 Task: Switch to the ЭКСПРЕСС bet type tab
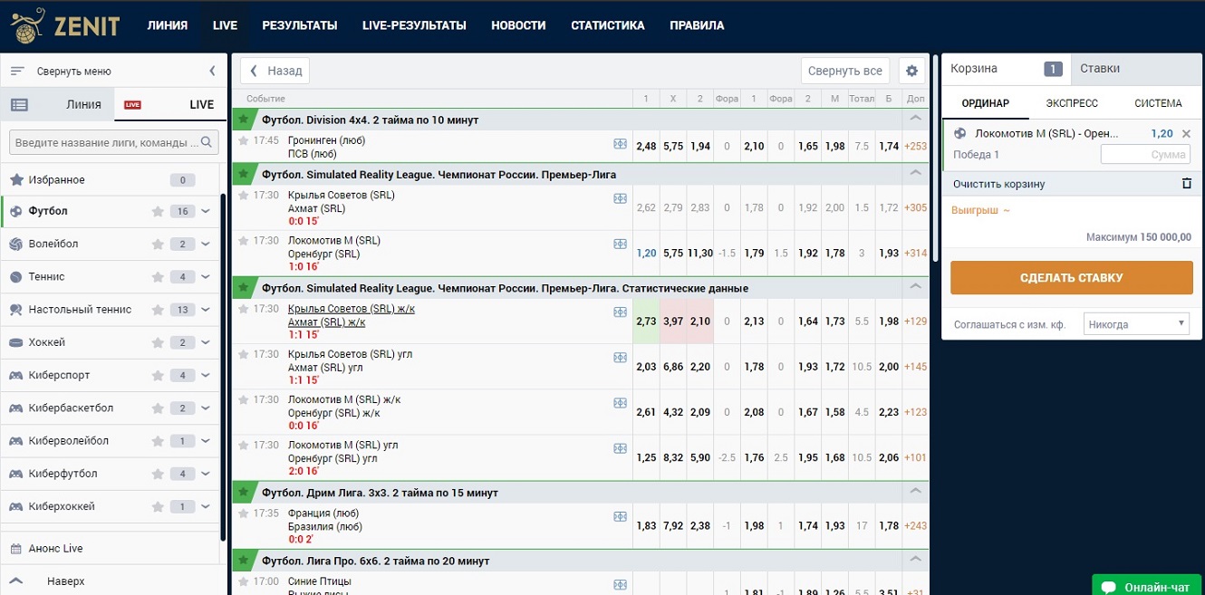click(1071, 103)
